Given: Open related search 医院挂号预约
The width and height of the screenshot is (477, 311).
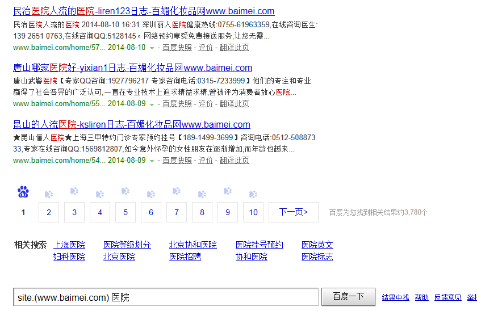Looking at the screenshot, I should point(259,245).
